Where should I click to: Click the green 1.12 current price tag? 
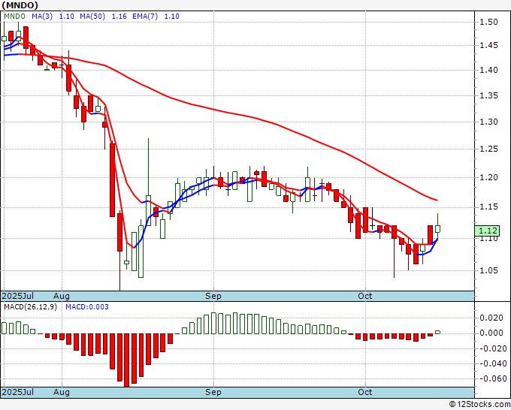coord(487,231)
